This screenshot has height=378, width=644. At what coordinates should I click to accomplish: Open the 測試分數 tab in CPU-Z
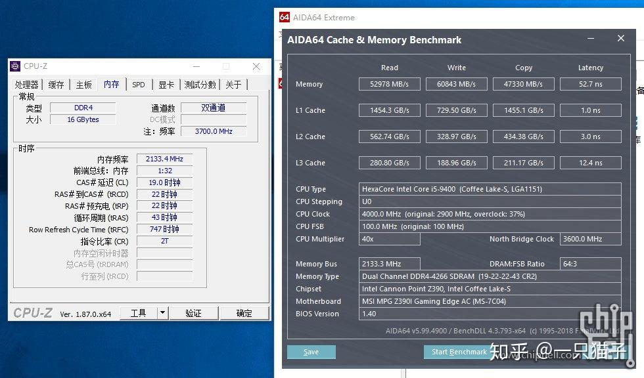pos(200,85)
